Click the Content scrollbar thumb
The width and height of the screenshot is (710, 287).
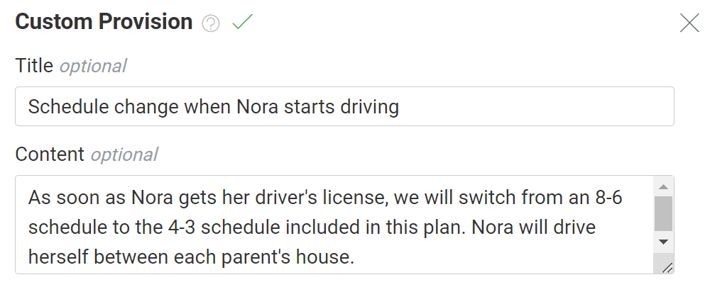pyautogui.click(x=663, y=213)
